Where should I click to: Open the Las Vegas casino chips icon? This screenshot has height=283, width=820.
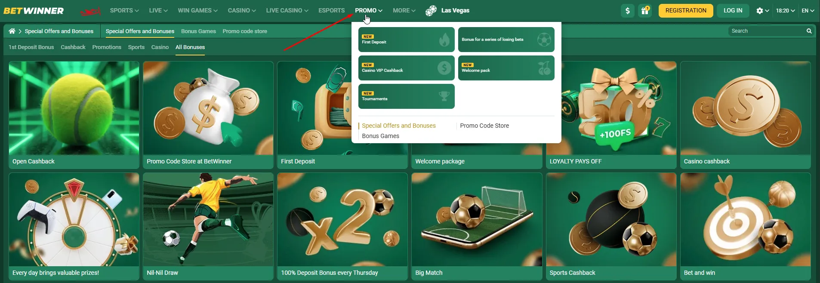click(x=431, y=11)
